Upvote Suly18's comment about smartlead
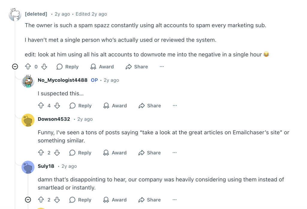 click(40, 200)
